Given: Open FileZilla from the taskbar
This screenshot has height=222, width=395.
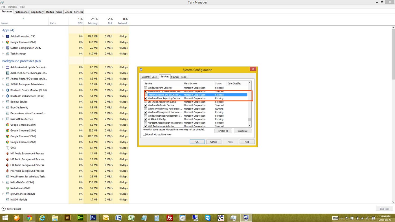Looking at the screenshot, I should point(170,218).
